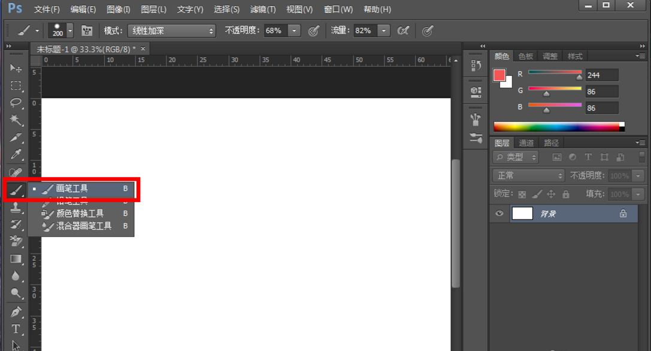Viewport: 651px width, 351px height.
Task: Click the R value input field
Action: (x=601, y=75)
